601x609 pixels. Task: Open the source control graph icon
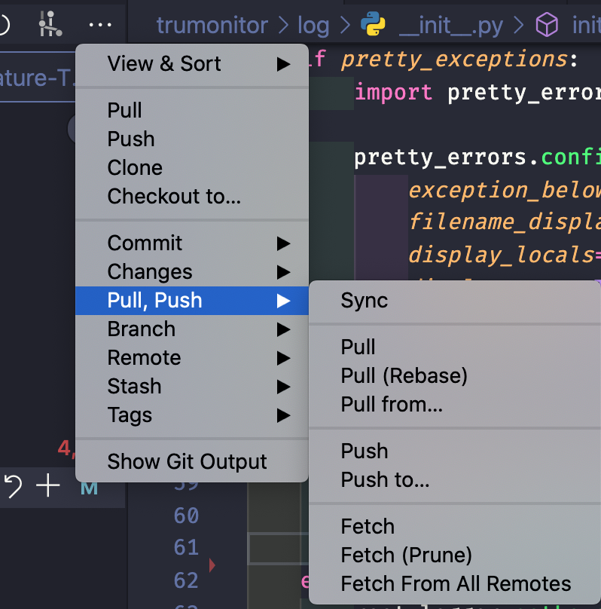click(x=50, y=24)
